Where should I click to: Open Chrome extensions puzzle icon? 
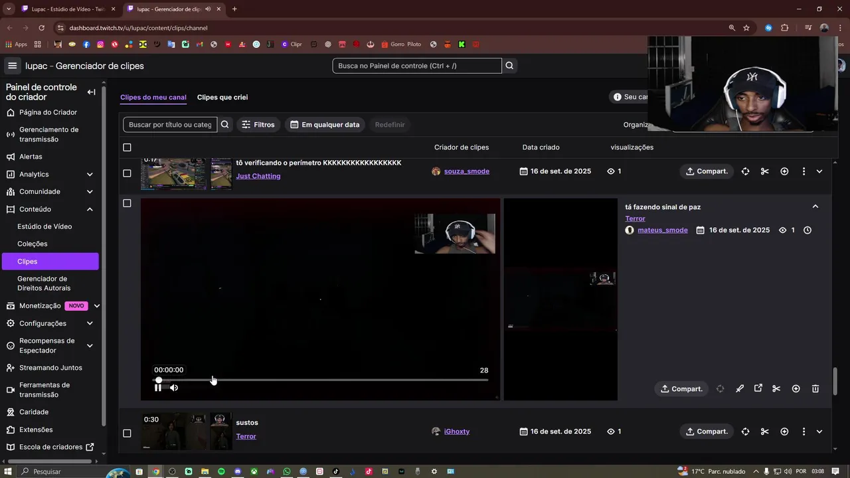tap(784, 28)
